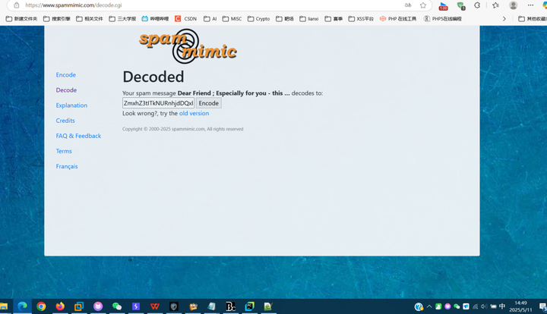Launch Firefox from taskbar
The image size is (547, 314).
[x=60, y=306]
